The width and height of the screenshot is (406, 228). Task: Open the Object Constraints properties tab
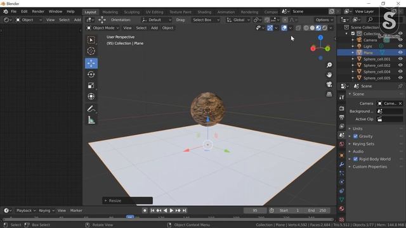point(341,191)
